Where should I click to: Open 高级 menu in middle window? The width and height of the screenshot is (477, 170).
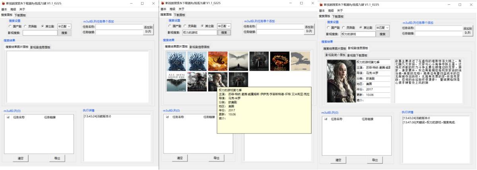click(172, 8)
